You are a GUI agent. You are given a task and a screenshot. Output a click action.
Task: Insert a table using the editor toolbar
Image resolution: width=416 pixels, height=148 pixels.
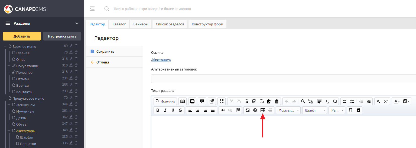coord(262,110)
